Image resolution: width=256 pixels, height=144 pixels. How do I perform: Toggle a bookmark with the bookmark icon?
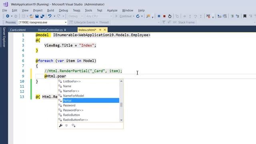point(245,16)
